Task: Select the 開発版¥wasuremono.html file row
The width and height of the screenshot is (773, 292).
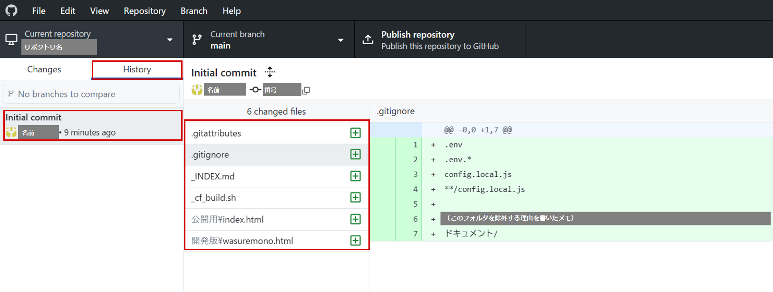Action: 277,241
